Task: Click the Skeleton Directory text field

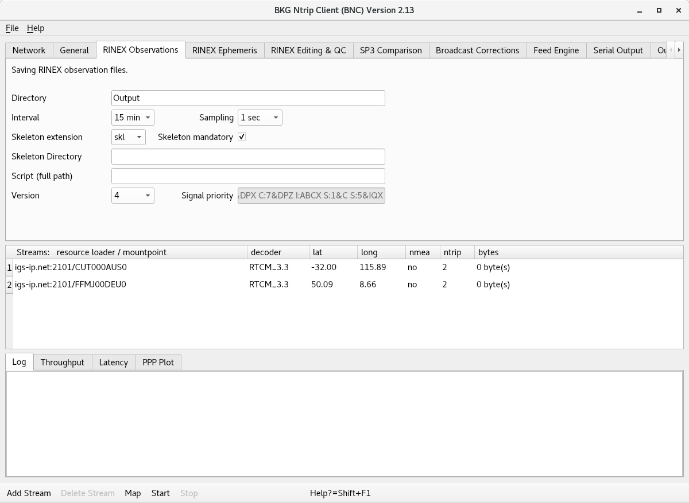Action: tap(248, 157)
